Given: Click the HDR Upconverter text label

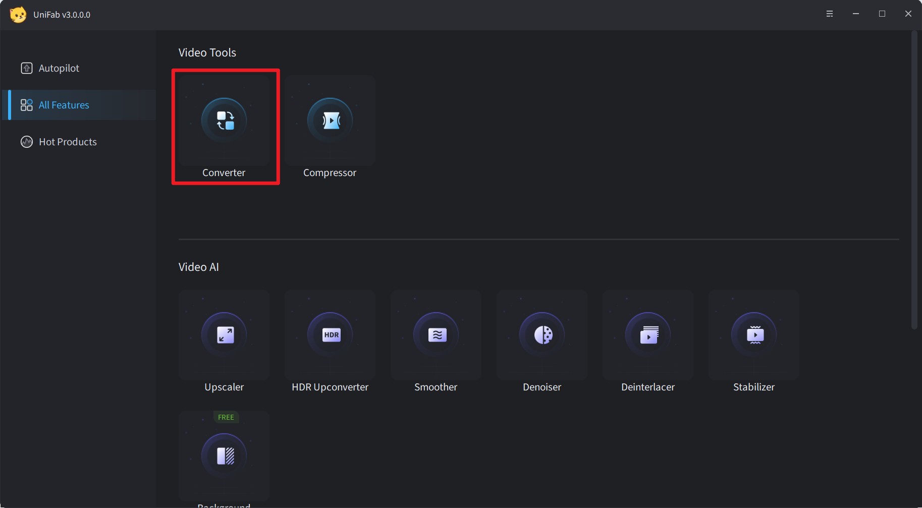Looking at the screenshot, I should click(330, 387).
